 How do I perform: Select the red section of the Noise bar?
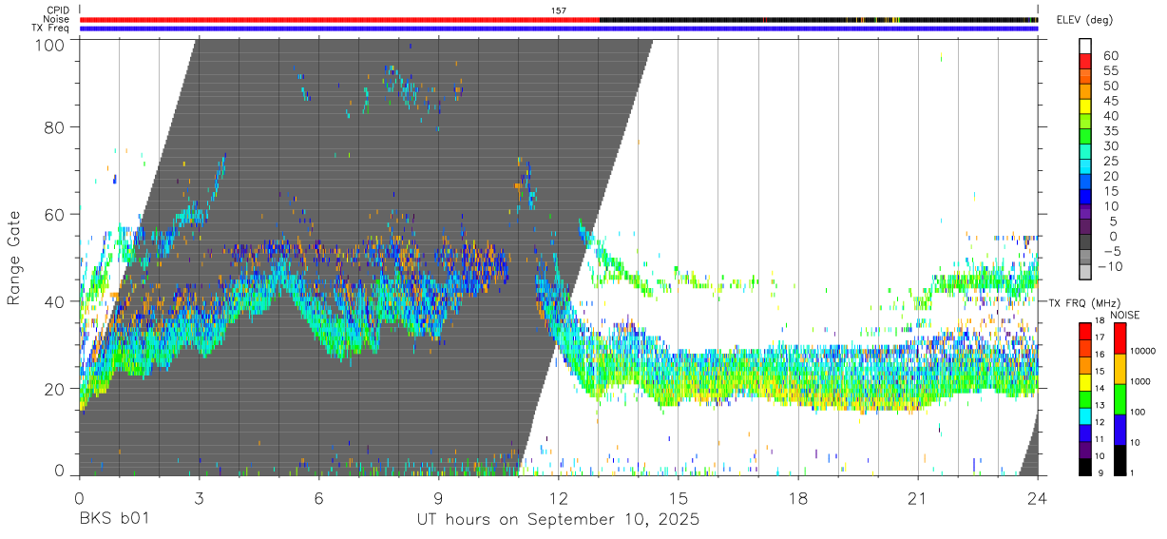[339, 19]
